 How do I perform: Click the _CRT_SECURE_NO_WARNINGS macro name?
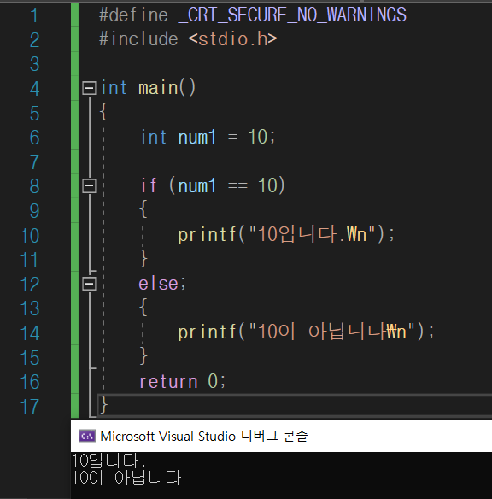coord(292,15)
